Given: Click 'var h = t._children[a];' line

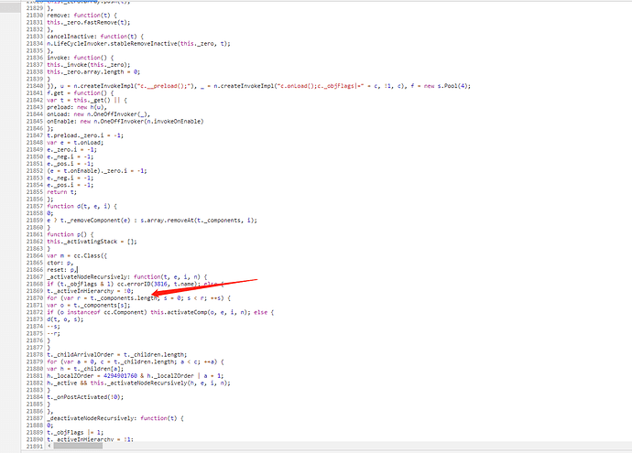Looking at the screenshot, I should coord(85,369).
